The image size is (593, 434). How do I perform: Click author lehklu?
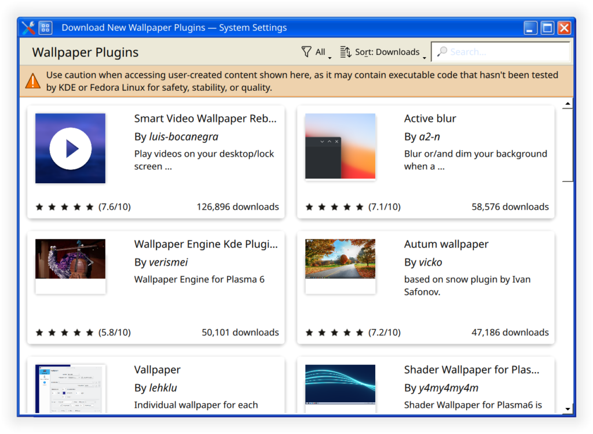point(163,388)
